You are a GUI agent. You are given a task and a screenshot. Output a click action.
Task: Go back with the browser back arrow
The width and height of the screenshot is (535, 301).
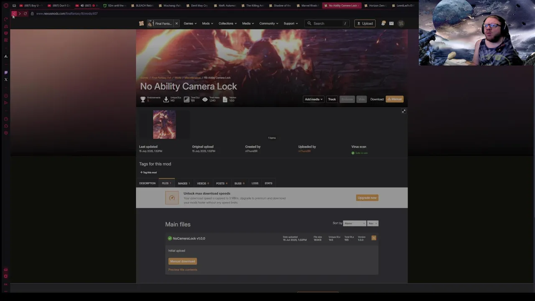coord(13,13)
